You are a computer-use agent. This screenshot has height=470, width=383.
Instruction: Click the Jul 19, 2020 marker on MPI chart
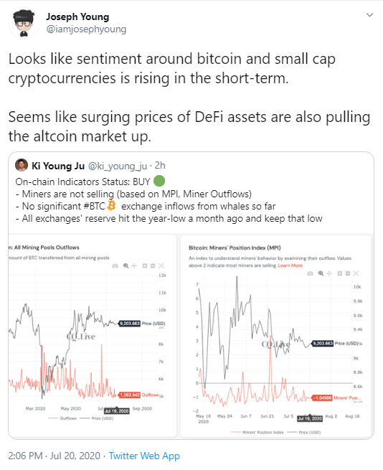310,418
